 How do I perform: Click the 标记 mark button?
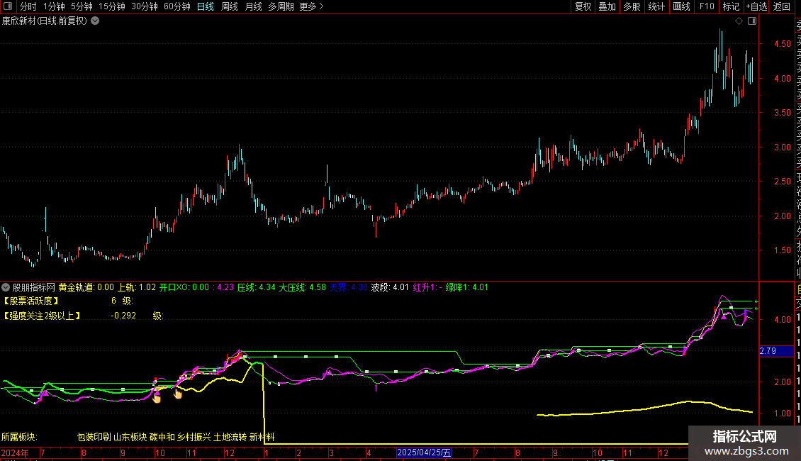pos(731,6)
